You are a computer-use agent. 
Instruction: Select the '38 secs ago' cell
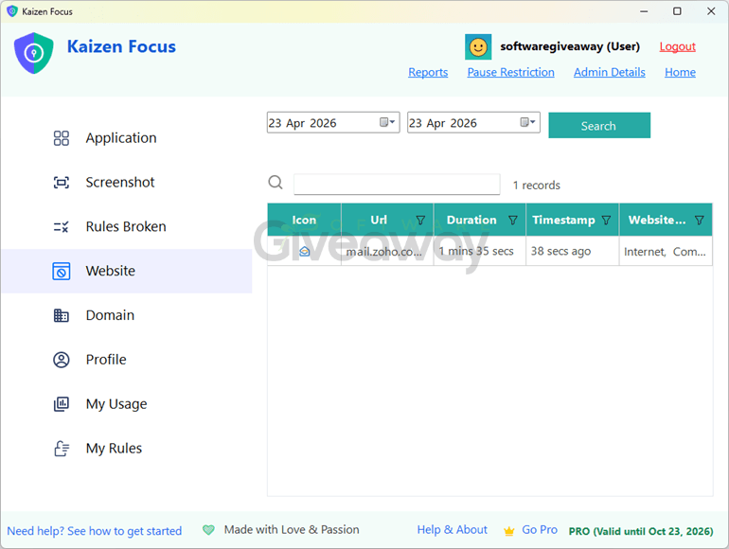(x=573, y=252)
